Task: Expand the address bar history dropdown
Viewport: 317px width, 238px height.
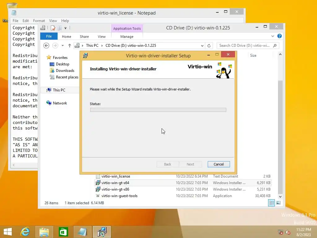Action: pos(202,46)
